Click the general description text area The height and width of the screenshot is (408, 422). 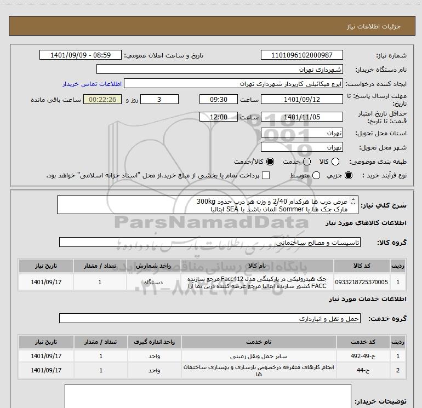click(x=208, y=205)
